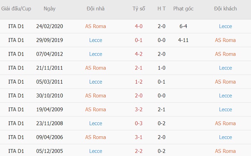The width and height of the screenshot is (251, 156).
Task: Select AS Roma home team on 21/11/2011
Action: pyautogui.click(x=95, y=68)
